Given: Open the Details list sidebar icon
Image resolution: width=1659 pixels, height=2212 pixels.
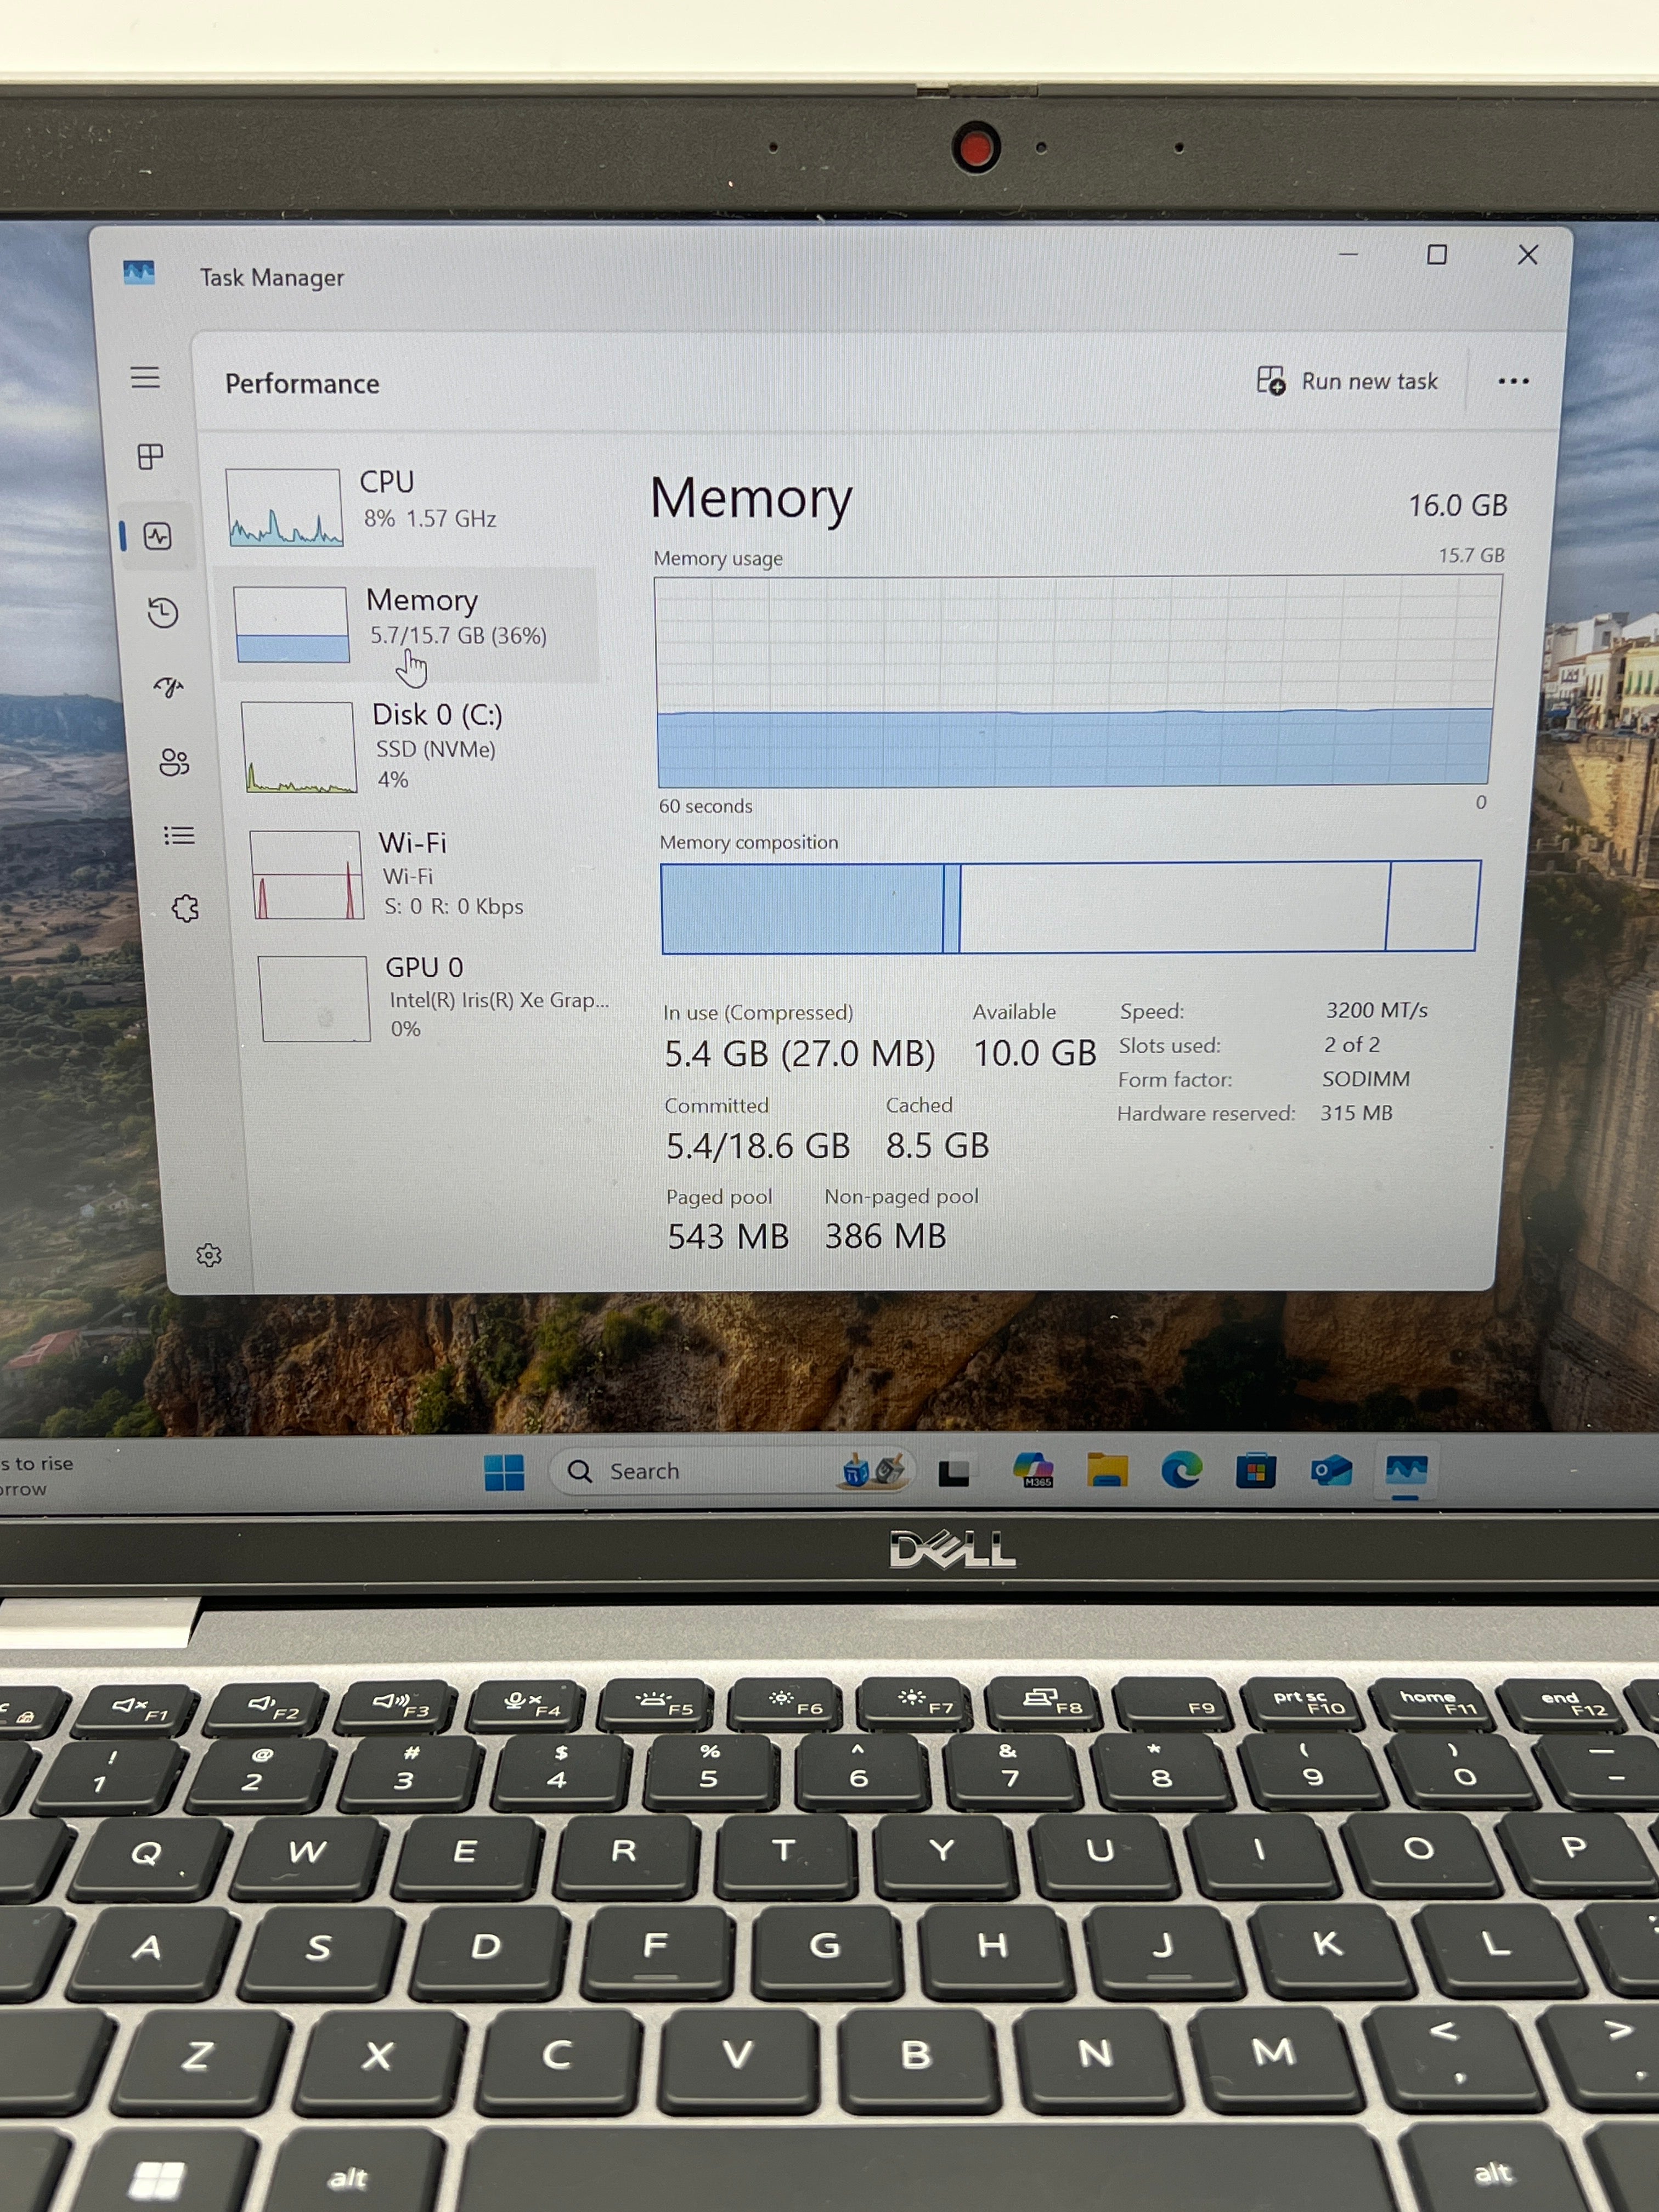Looking at the screenshot, I should click(x=179, y=835).
